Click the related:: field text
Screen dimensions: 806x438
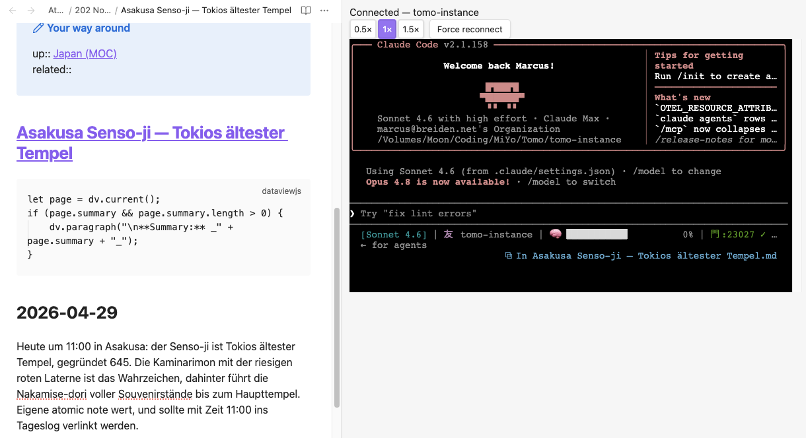52,69
